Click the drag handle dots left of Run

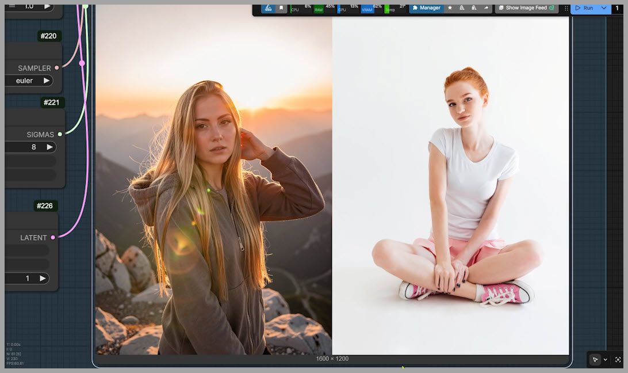566,8
